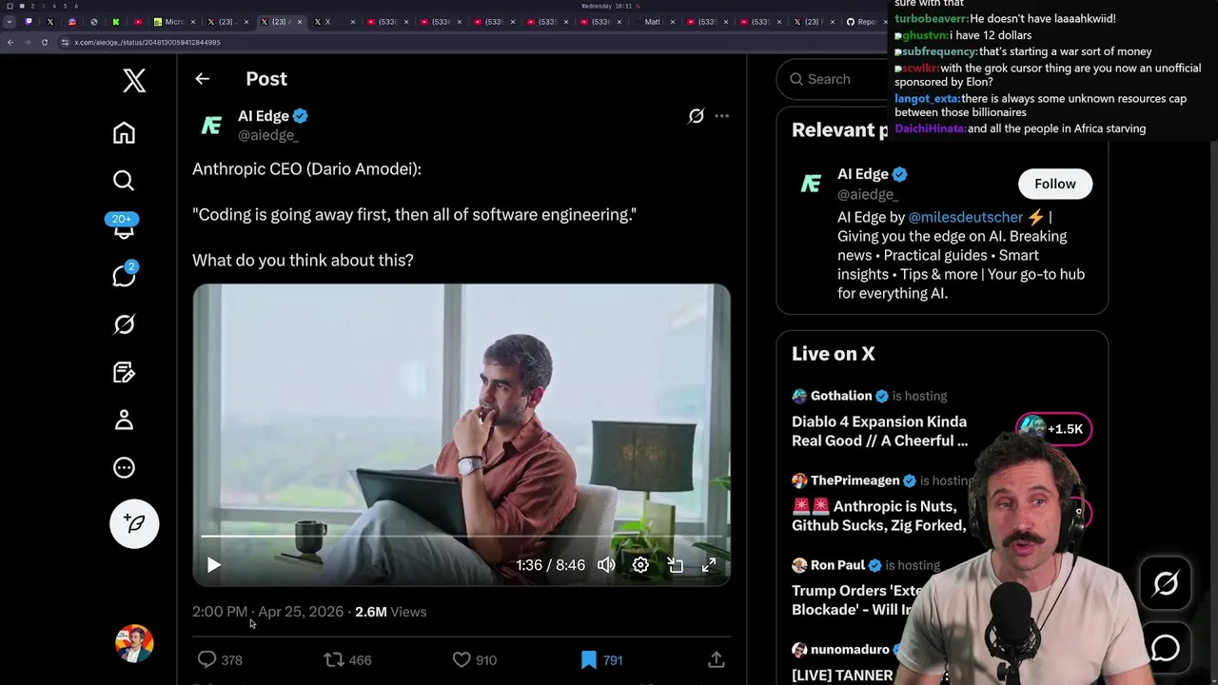The height and width of the screenshot is (685, 1218).
Task: Open nunomaduro's LIVE TANNER stream
Action: pos(842,675)
